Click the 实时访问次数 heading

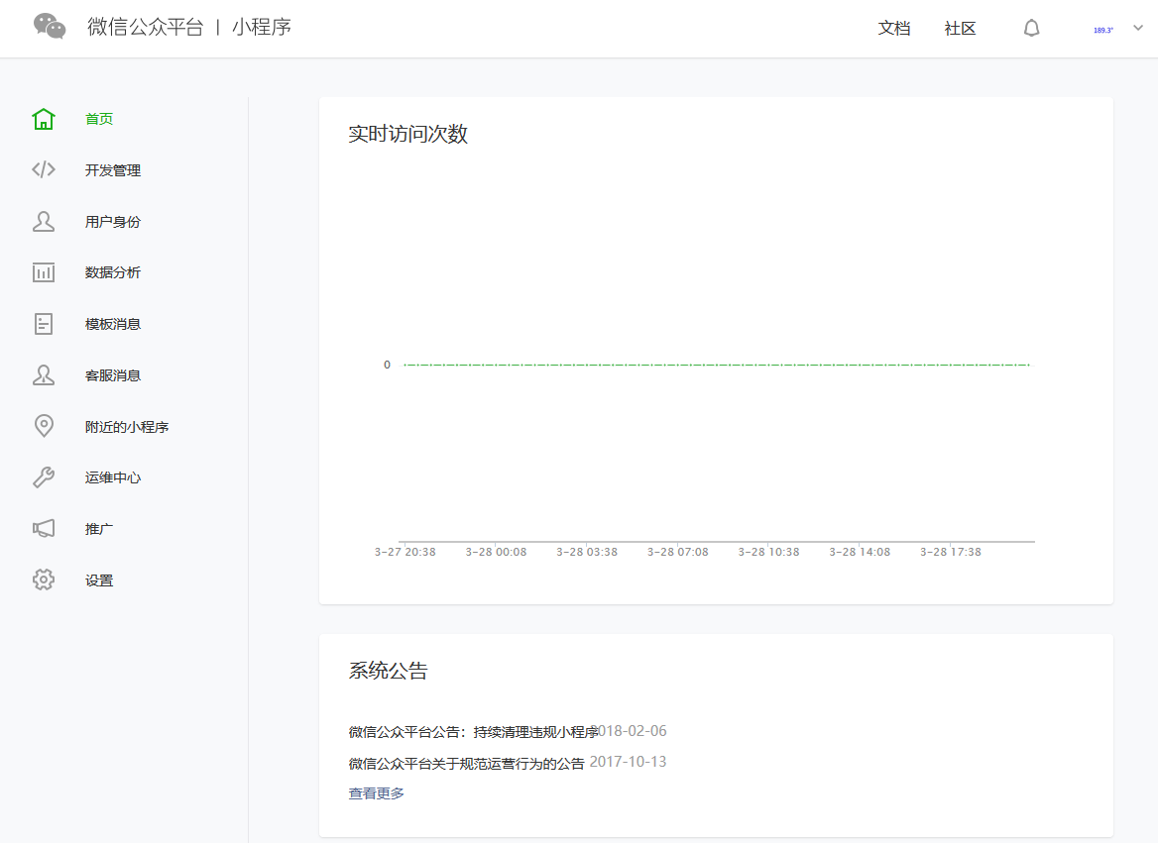coord(407,134)
